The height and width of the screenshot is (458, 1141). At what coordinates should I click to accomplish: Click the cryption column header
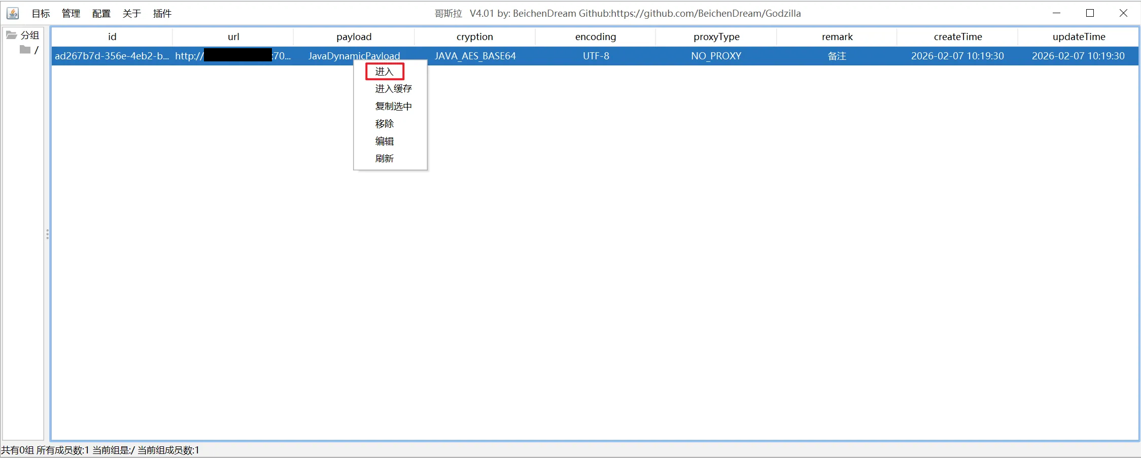coord(475,37)
